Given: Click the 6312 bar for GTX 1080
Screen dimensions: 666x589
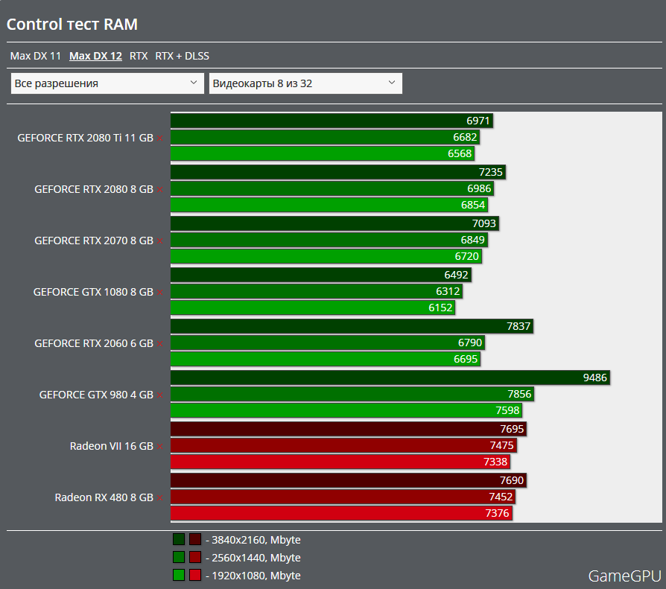Looking at the screenshot, I should coord(317,291).
